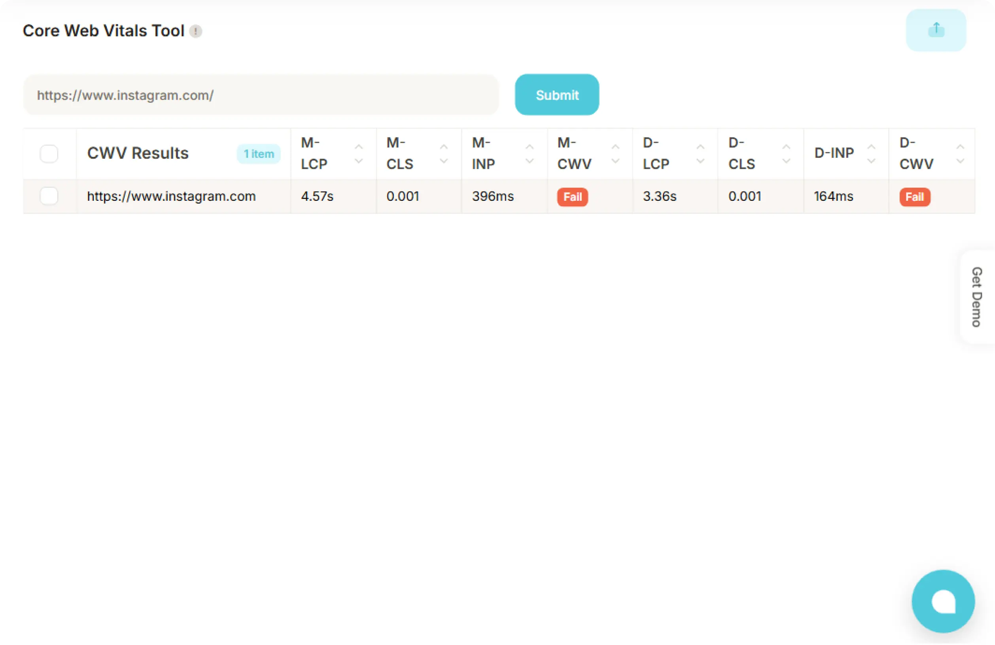Open the Get Demo side tab
Viewport: 995px width, 645px height.
pyautogui.click(x=976, y=296)
